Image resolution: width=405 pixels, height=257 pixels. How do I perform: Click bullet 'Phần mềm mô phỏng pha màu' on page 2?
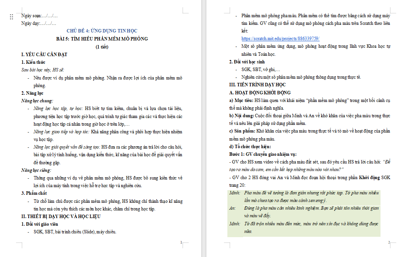click(x=316, y=23)
